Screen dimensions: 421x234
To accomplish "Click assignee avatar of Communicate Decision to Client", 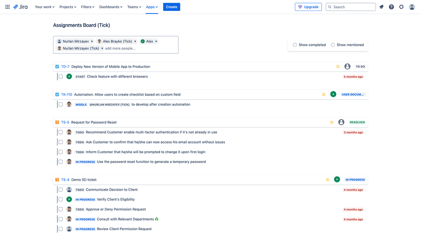I will (x=69, y=189).
